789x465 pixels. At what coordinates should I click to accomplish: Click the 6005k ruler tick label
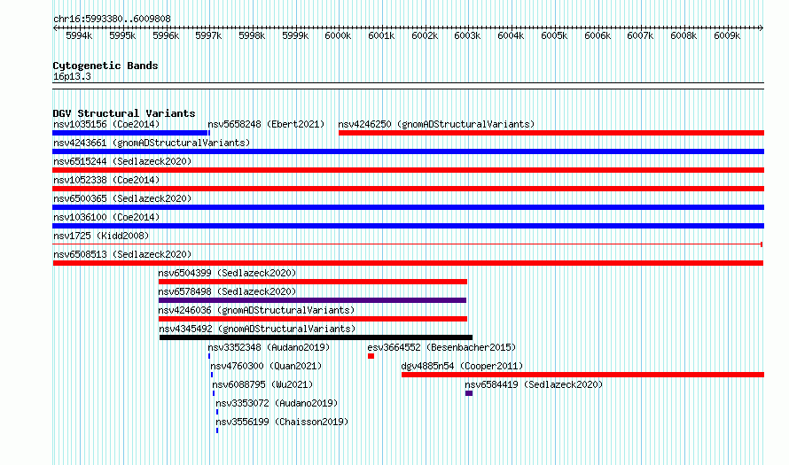click(554, 36)
